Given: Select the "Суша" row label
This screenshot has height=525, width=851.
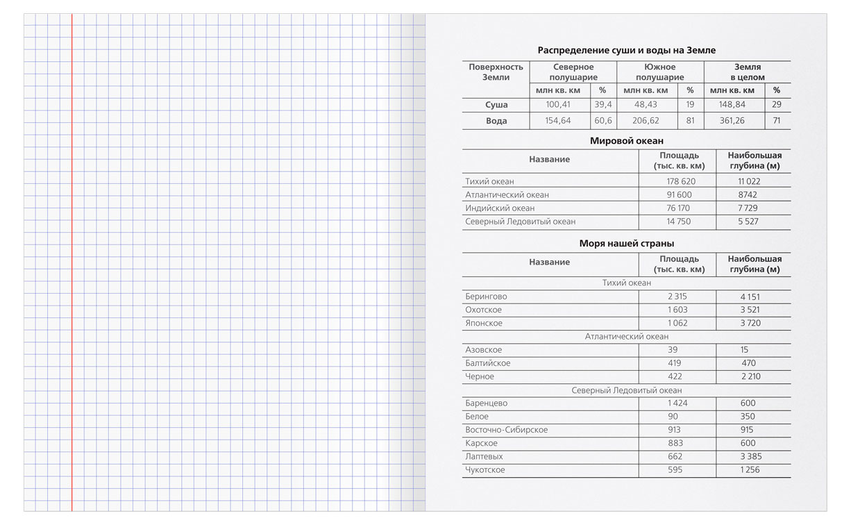Looking at the screenshot, I should (496, 105).
